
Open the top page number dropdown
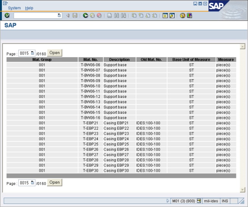(x=33, y=53)
